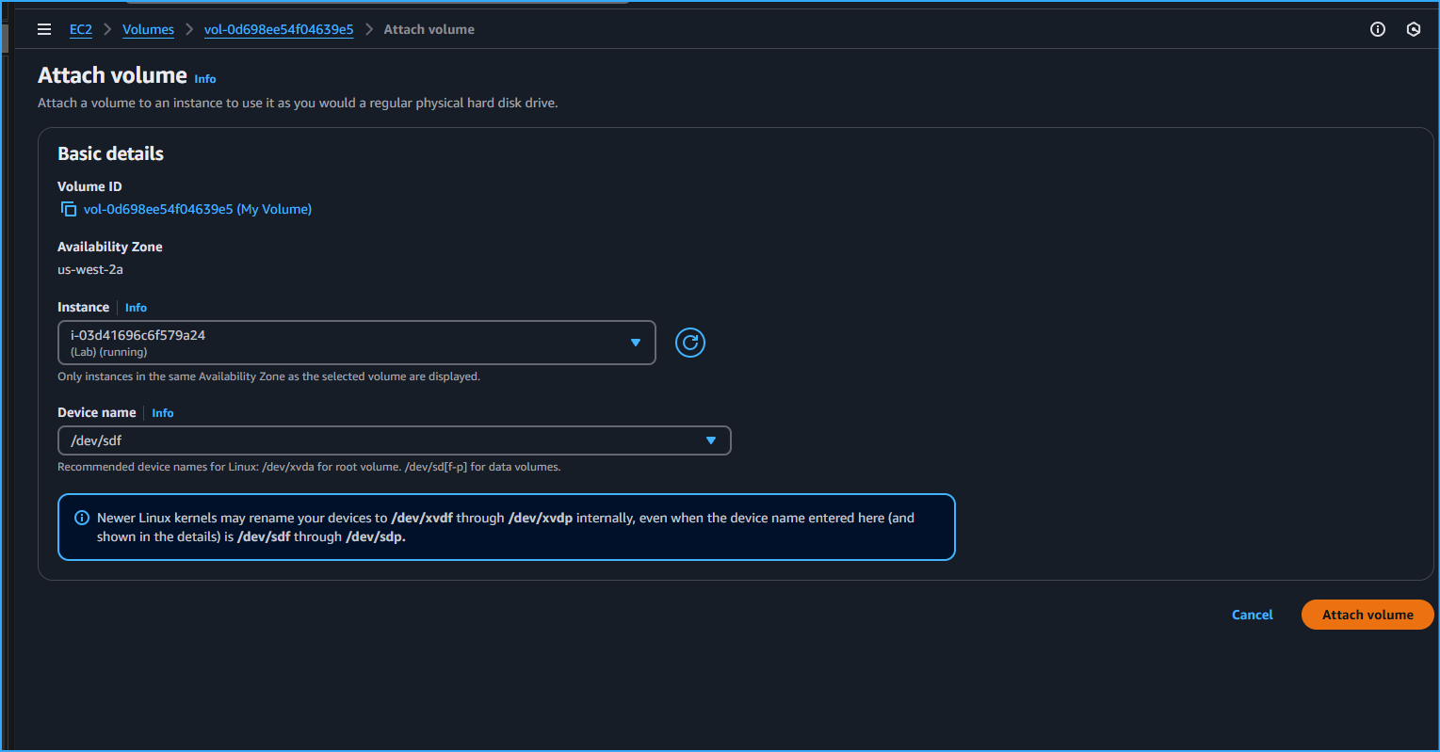Viewport: 1440px width, 752px height.
Task: Cancel the volume attachment
Action: (x=1251, y=614)
